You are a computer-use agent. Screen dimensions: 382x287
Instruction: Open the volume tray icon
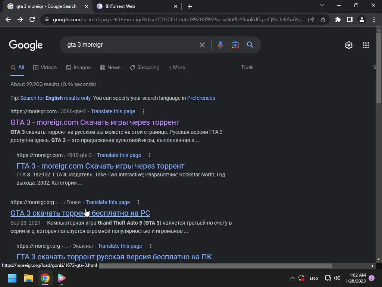coord(337,278)
